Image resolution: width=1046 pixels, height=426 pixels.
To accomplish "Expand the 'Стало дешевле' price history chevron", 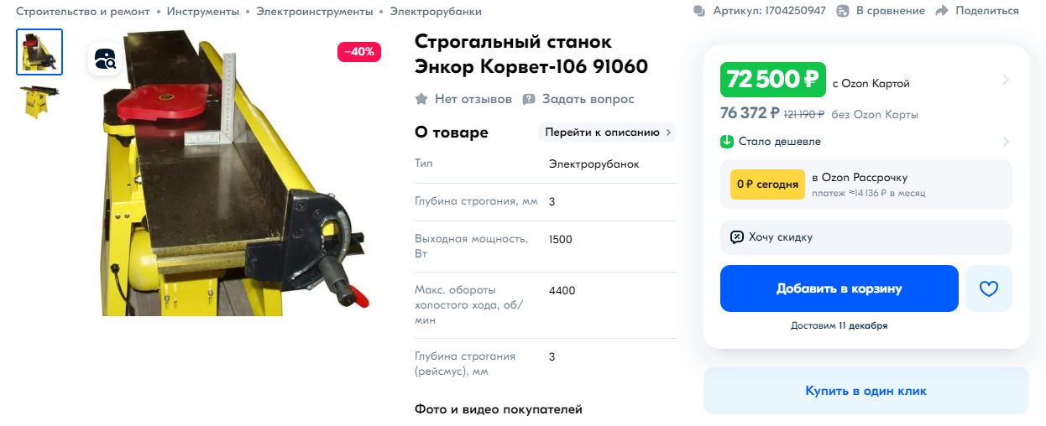I will [1006, 142].
